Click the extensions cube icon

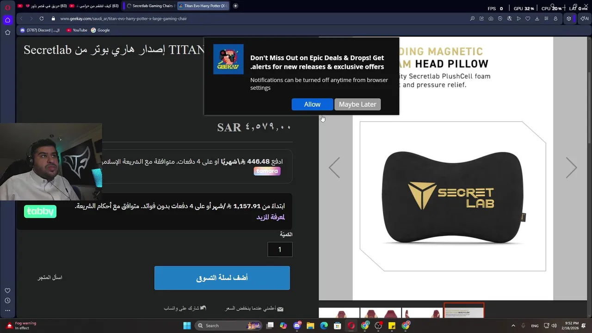[x=569, y=18]
